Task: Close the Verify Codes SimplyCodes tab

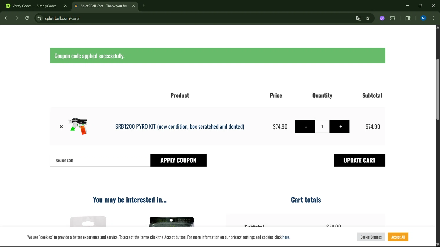Action: (x=65, y=6)
